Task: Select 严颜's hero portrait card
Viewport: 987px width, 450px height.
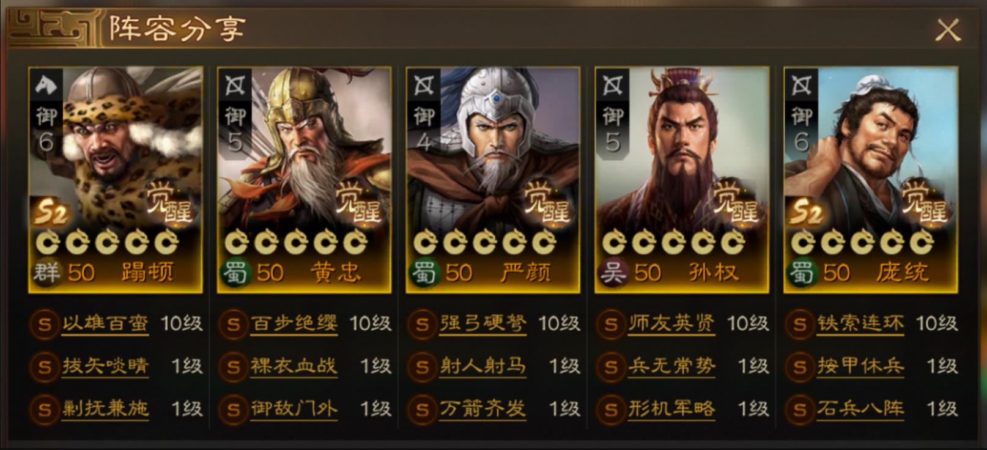Action: point(493,180)
